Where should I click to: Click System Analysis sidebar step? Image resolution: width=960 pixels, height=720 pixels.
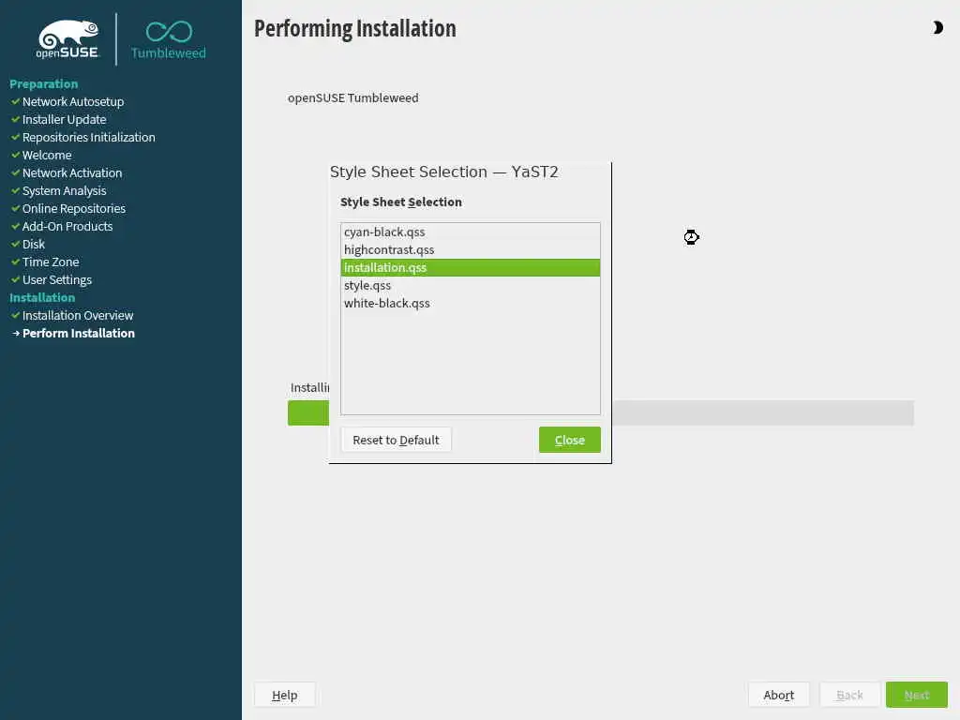click(x=65, y=190)
